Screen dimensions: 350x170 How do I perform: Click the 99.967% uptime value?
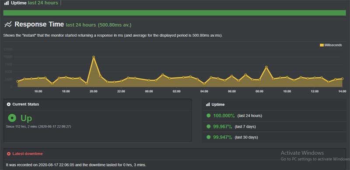click(223, 126)
